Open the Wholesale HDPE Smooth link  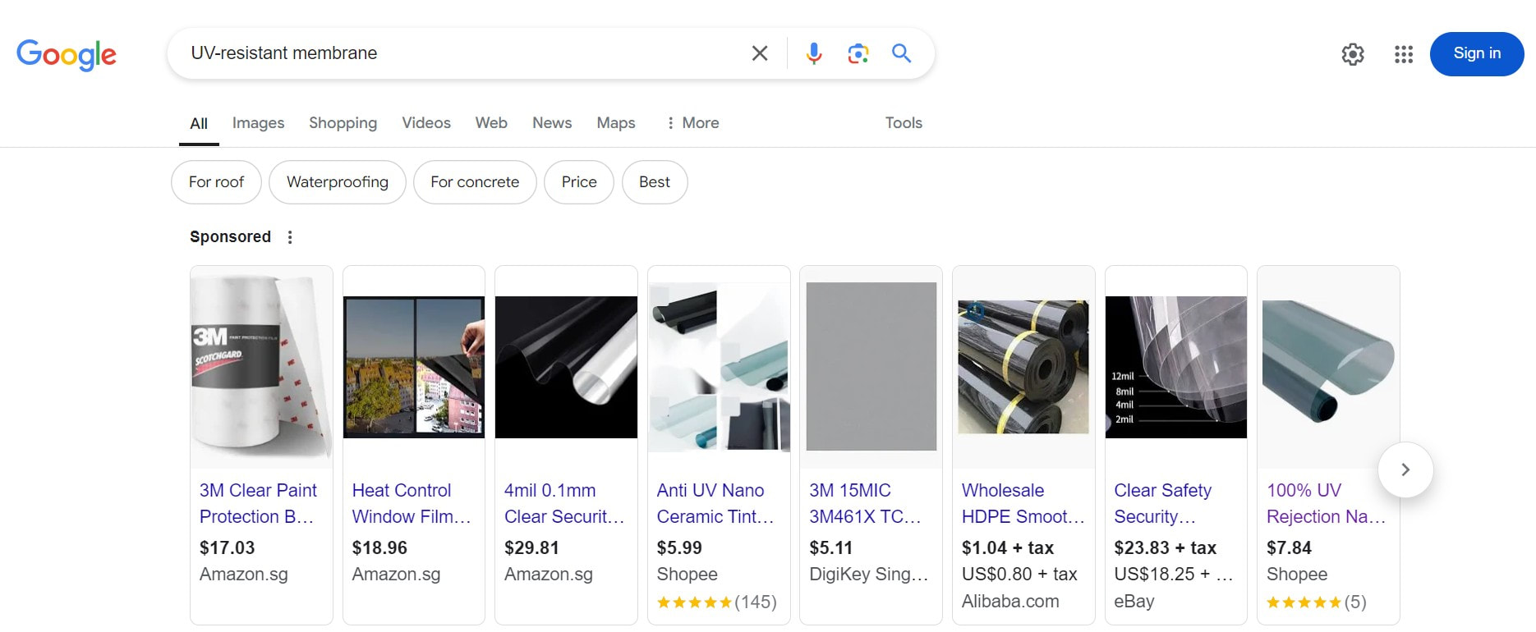1023,503
